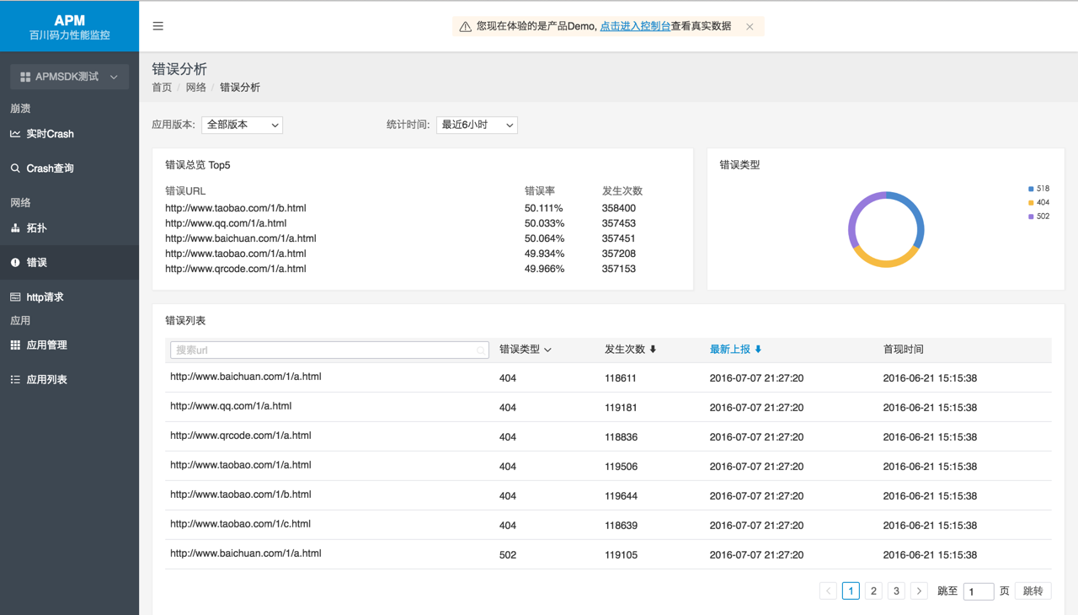This screenshot has height=615, width=1078.
Task: Click http://www.taobao.com/1/b.html in the error list
Action: point(241,495)
